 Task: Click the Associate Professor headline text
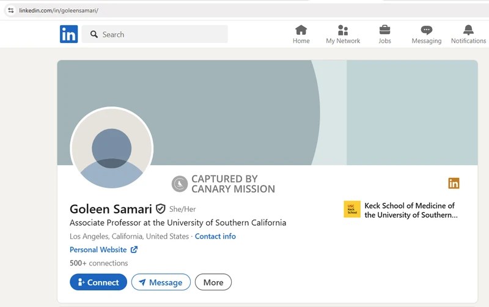178,223
